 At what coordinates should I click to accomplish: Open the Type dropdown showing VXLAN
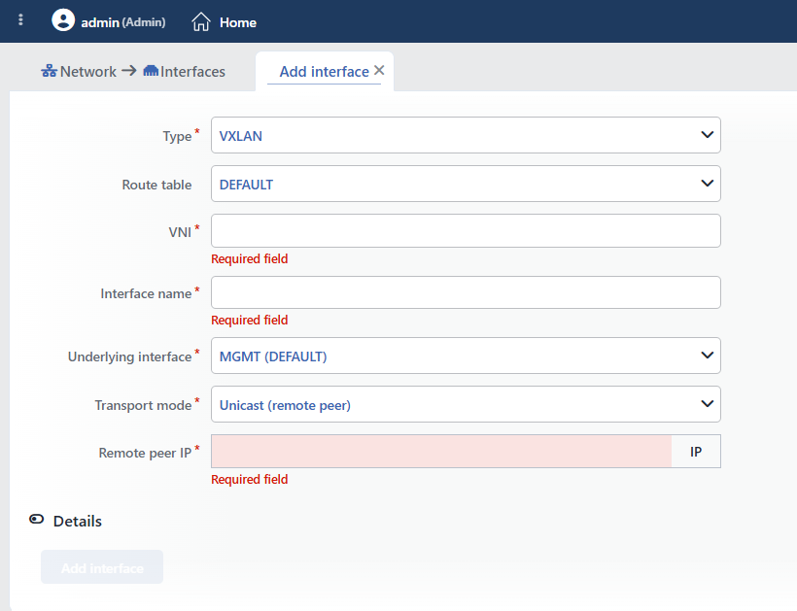click(466, 135)
